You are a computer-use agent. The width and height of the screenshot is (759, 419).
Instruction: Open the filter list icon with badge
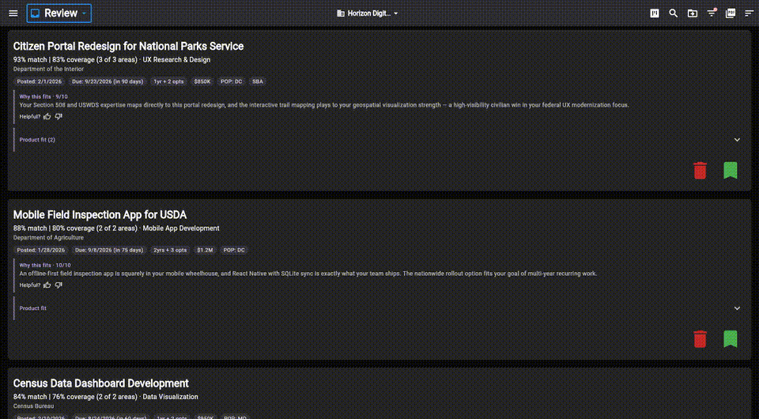click(712, 13)
